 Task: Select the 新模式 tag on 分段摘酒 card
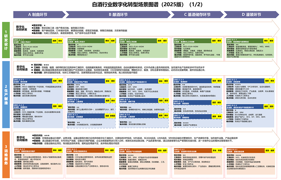112,116
